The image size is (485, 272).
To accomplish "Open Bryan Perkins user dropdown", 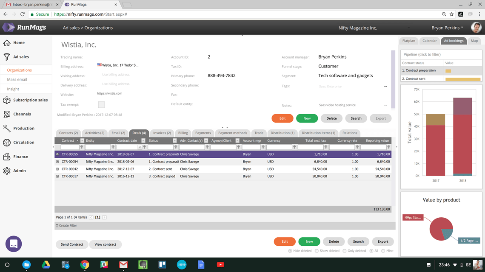I will 447,28.
